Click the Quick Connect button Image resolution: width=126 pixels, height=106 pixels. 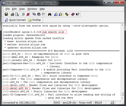coord(15,20)
